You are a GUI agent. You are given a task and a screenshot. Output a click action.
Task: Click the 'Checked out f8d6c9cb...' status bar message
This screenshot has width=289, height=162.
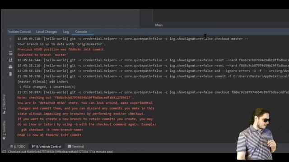tap(61, 152)
